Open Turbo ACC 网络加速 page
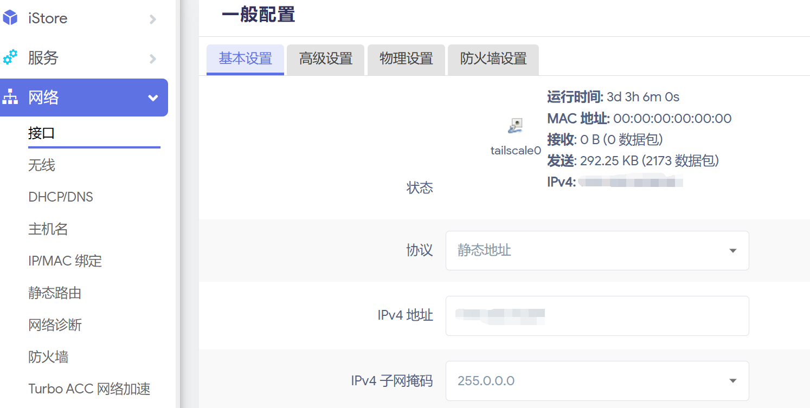 pyautogui.click(x=89, y=389)
